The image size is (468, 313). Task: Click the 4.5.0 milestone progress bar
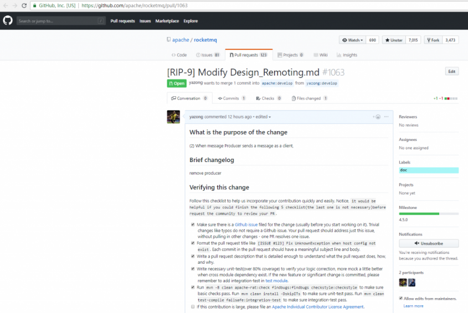click(x=429, y=213)
